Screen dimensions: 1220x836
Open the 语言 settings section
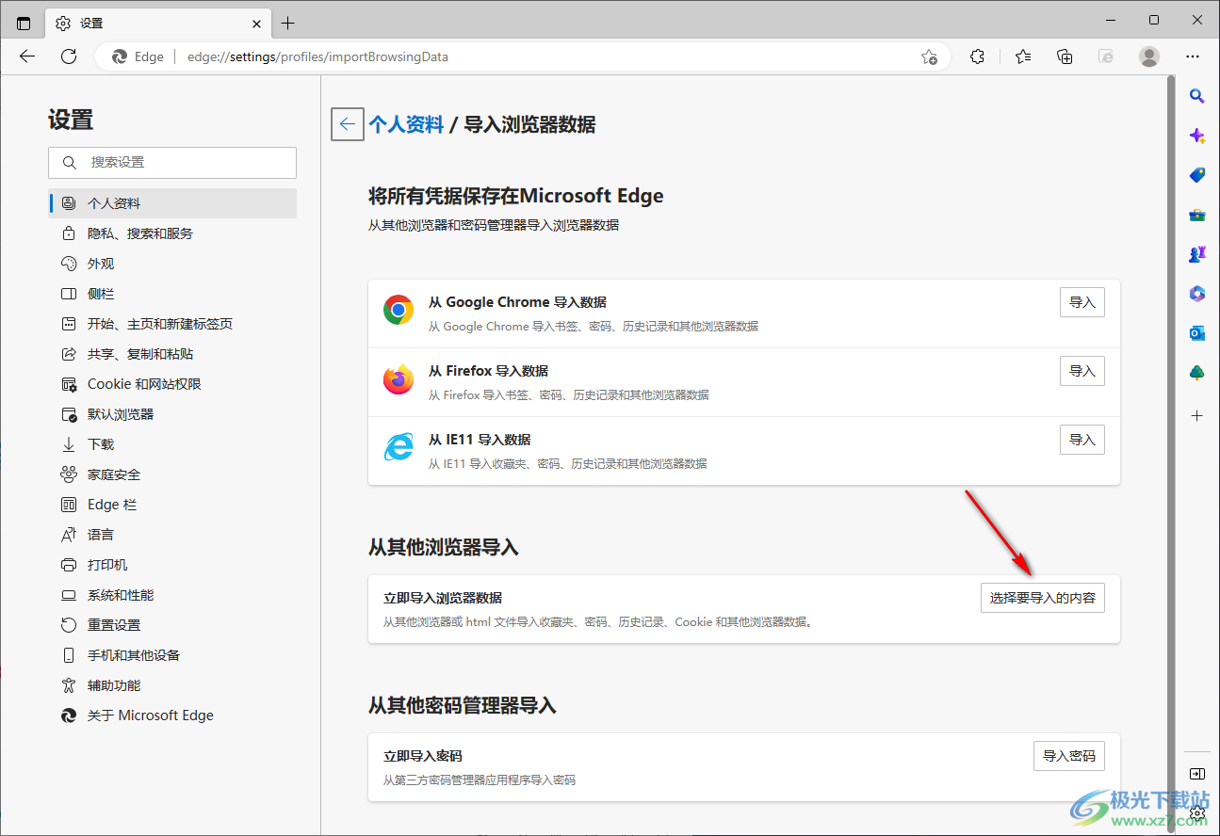tap(173, 535)
